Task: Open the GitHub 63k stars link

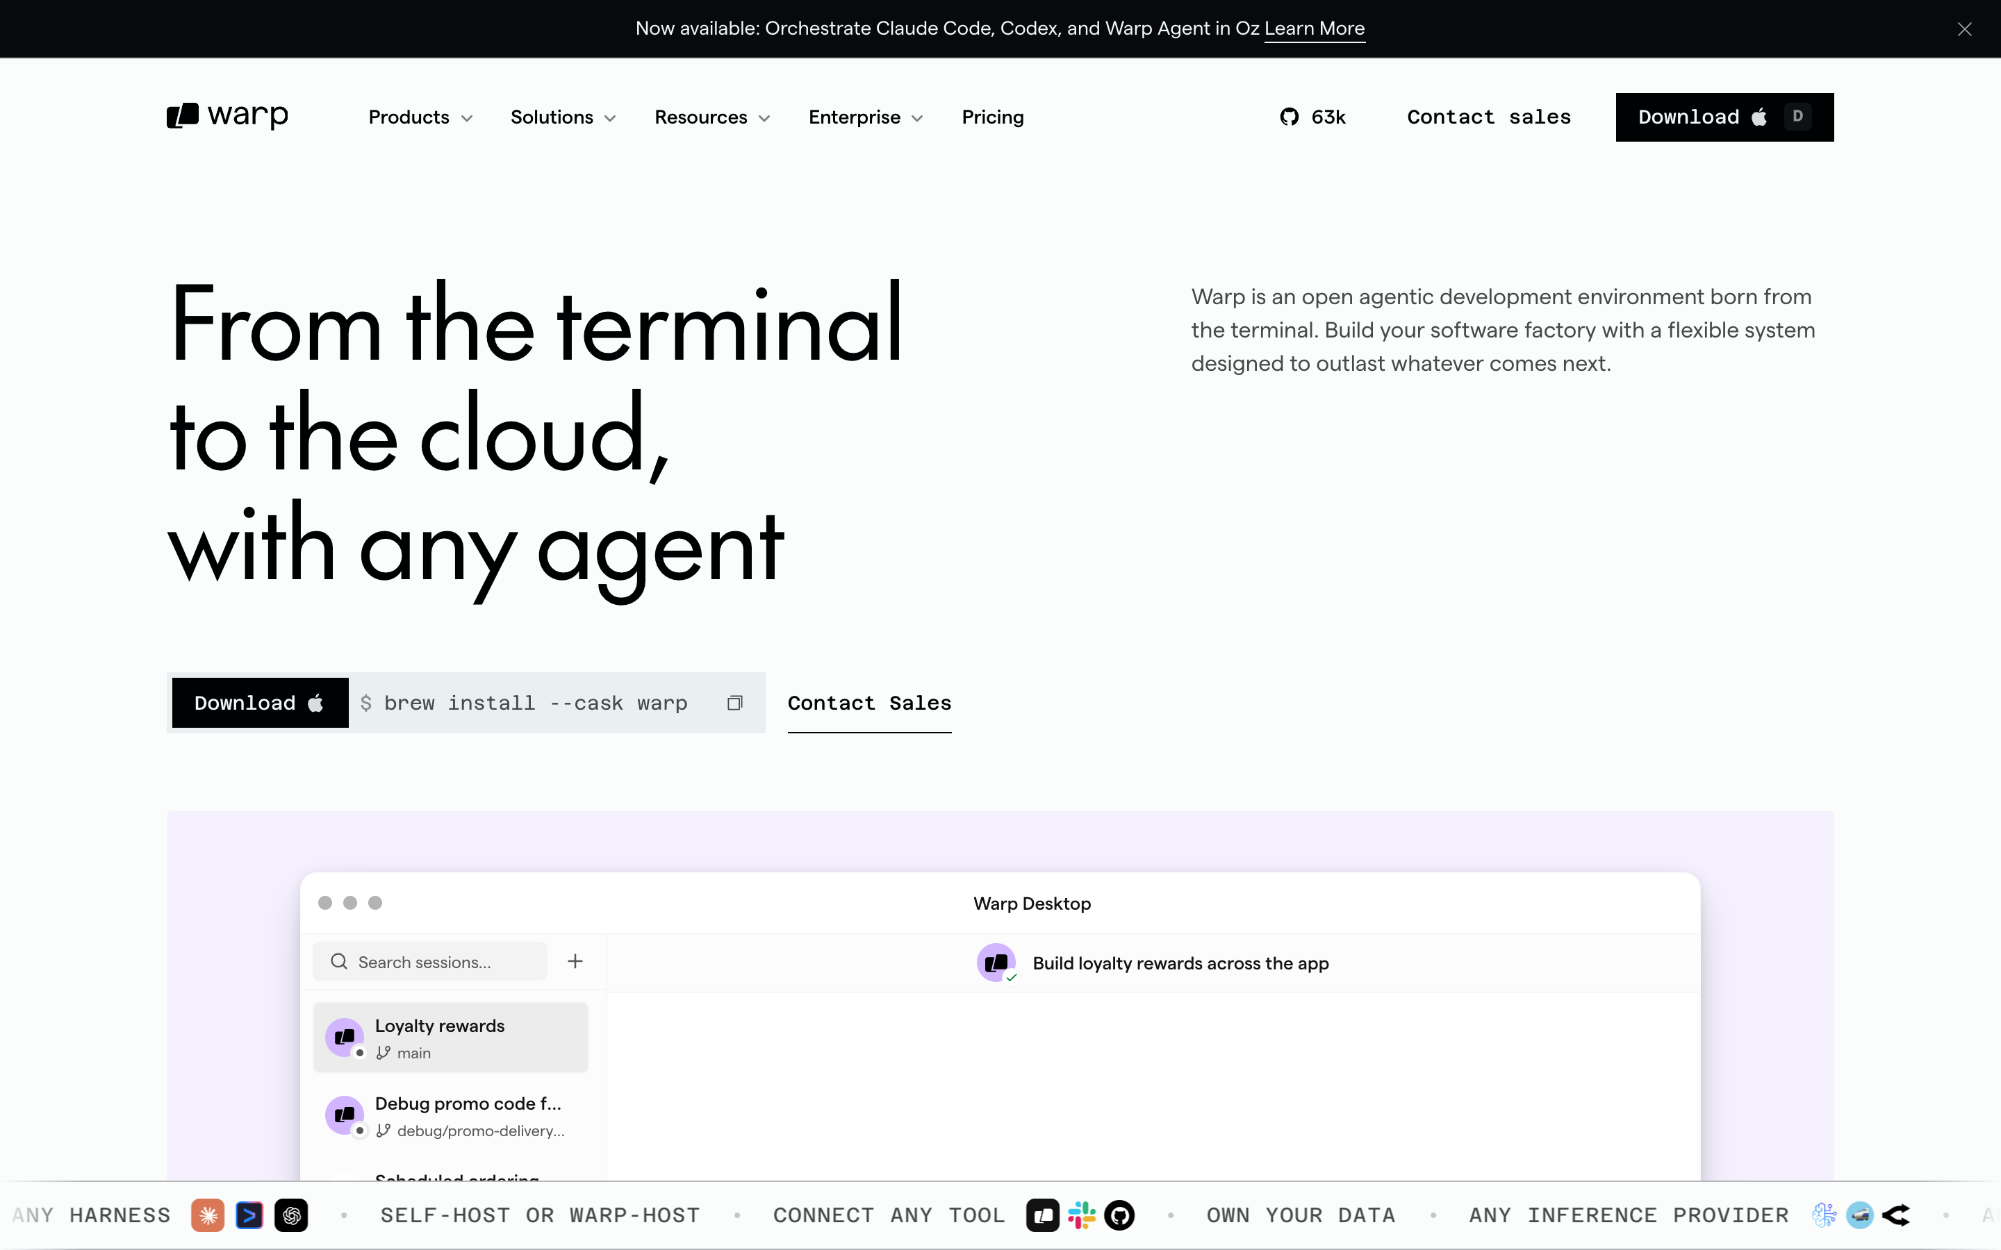Action: pyautogui.click(x=1313, y=117)
